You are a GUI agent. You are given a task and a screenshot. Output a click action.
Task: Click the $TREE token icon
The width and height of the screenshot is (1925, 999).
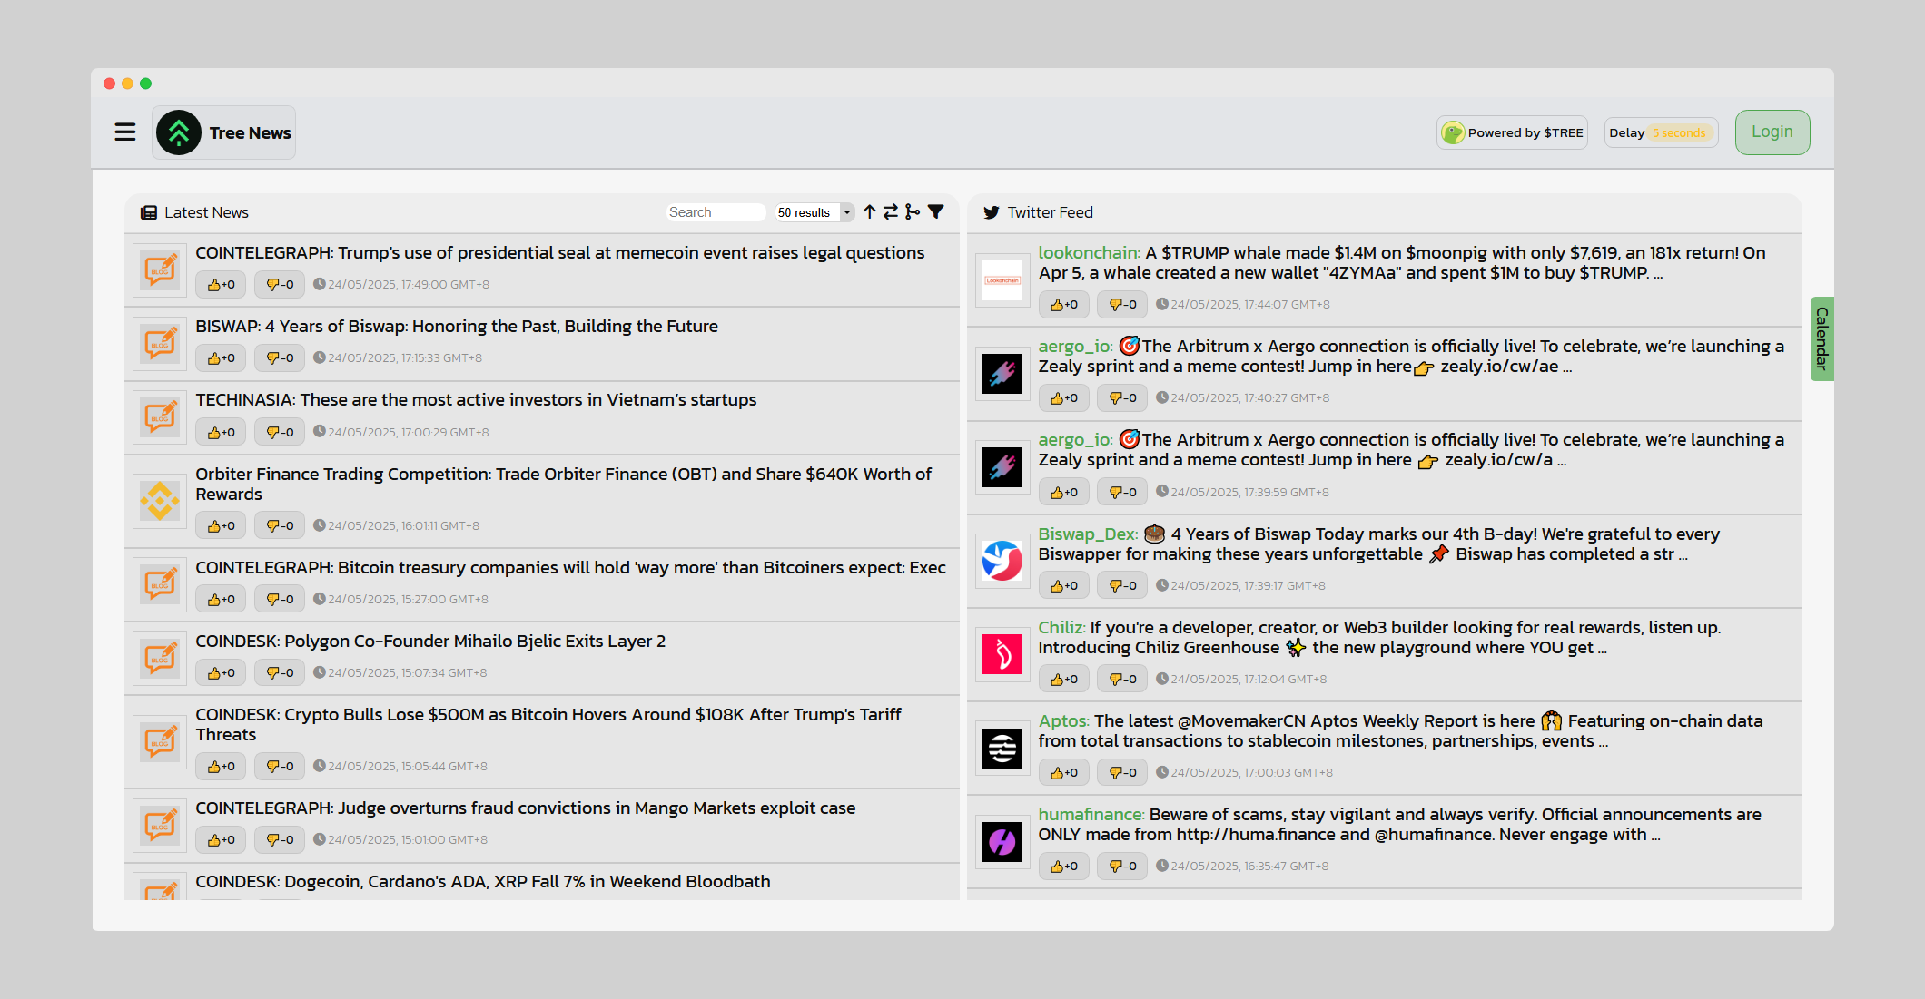pos(1453,132)
